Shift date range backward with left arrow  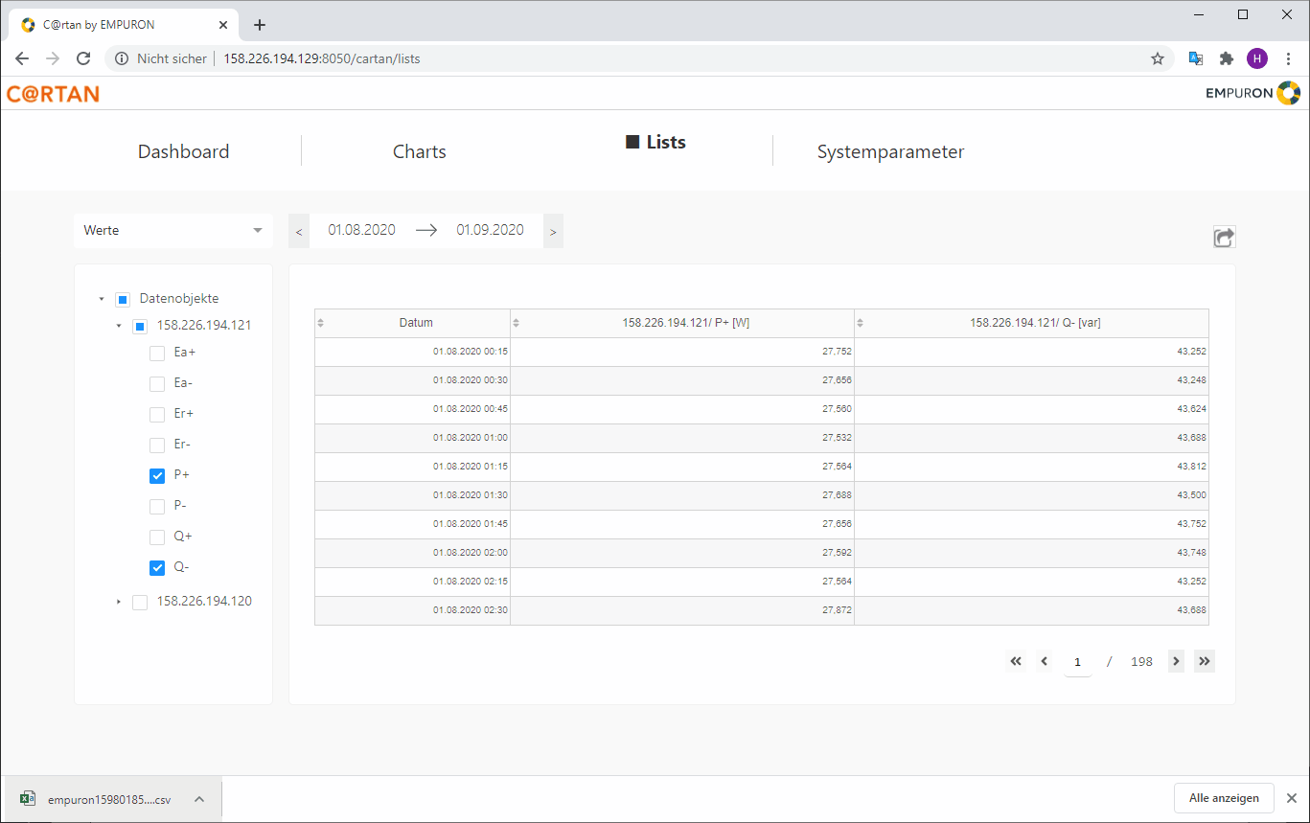[299, 231]
